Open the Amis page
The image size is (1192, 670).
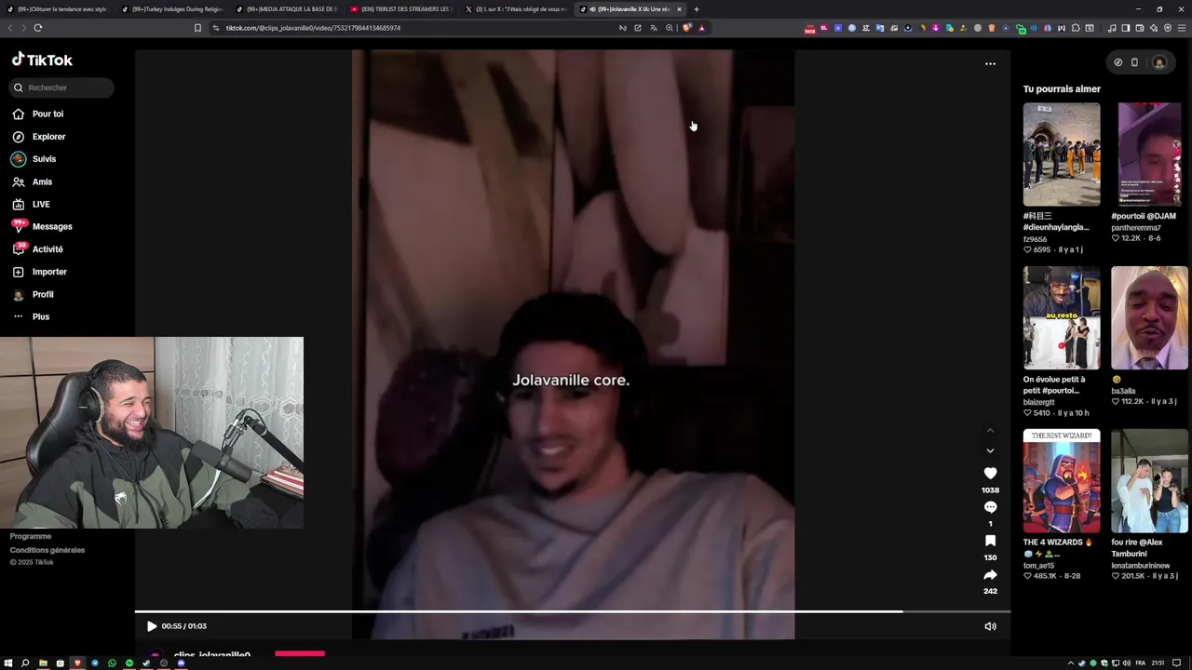click(33, 181)
